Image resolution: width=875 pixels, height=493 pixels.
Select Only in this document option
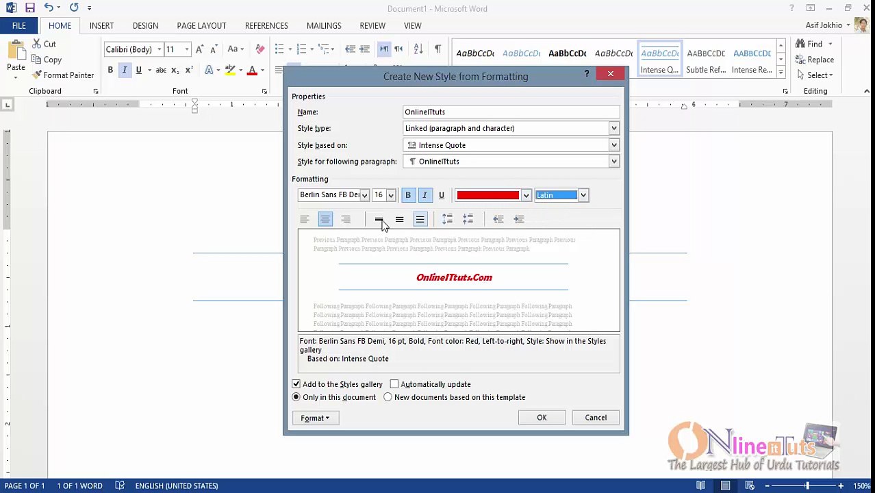click(296, 397)
